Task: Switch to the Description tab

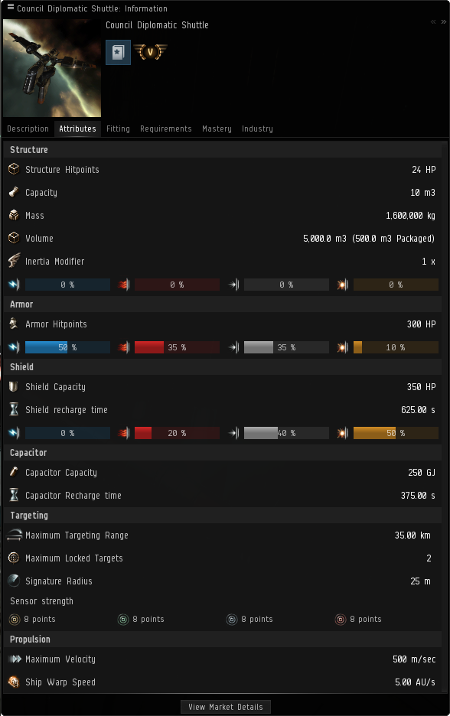Action: pos(28,129)
